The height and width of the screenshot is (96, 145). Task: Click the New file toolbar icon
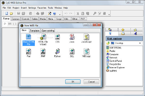click(x=6, y=13)
